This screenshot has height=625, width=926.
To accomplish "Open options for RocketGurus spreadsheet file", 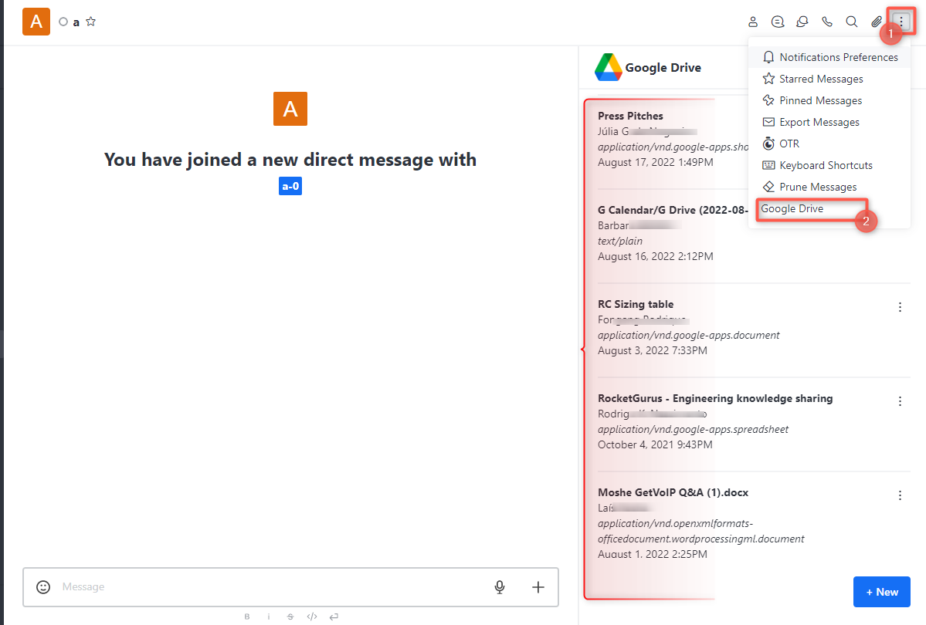I will pos(900,401).
